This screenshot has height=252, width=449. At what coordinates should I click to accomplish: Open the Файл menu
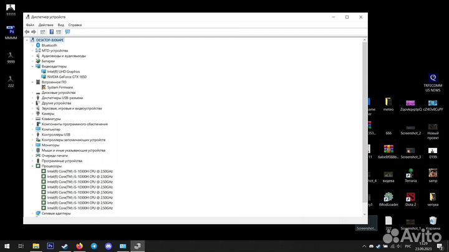click(x=30, y=25)
